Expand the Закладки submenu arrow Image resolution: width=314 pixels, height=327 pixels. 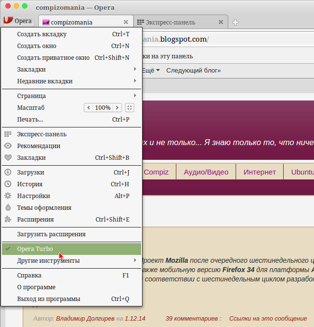point(135,69)
